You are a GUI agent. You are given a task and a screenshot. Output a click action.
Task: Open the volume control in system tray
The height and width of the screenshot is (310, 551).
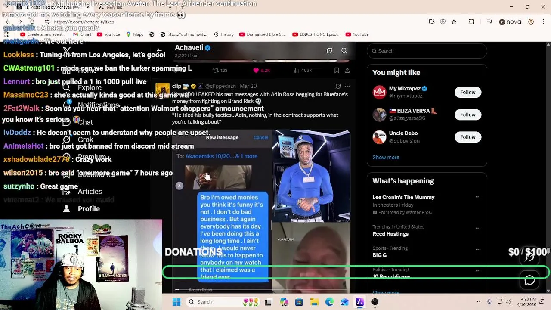pyautogui.click(x=508, y=302)
